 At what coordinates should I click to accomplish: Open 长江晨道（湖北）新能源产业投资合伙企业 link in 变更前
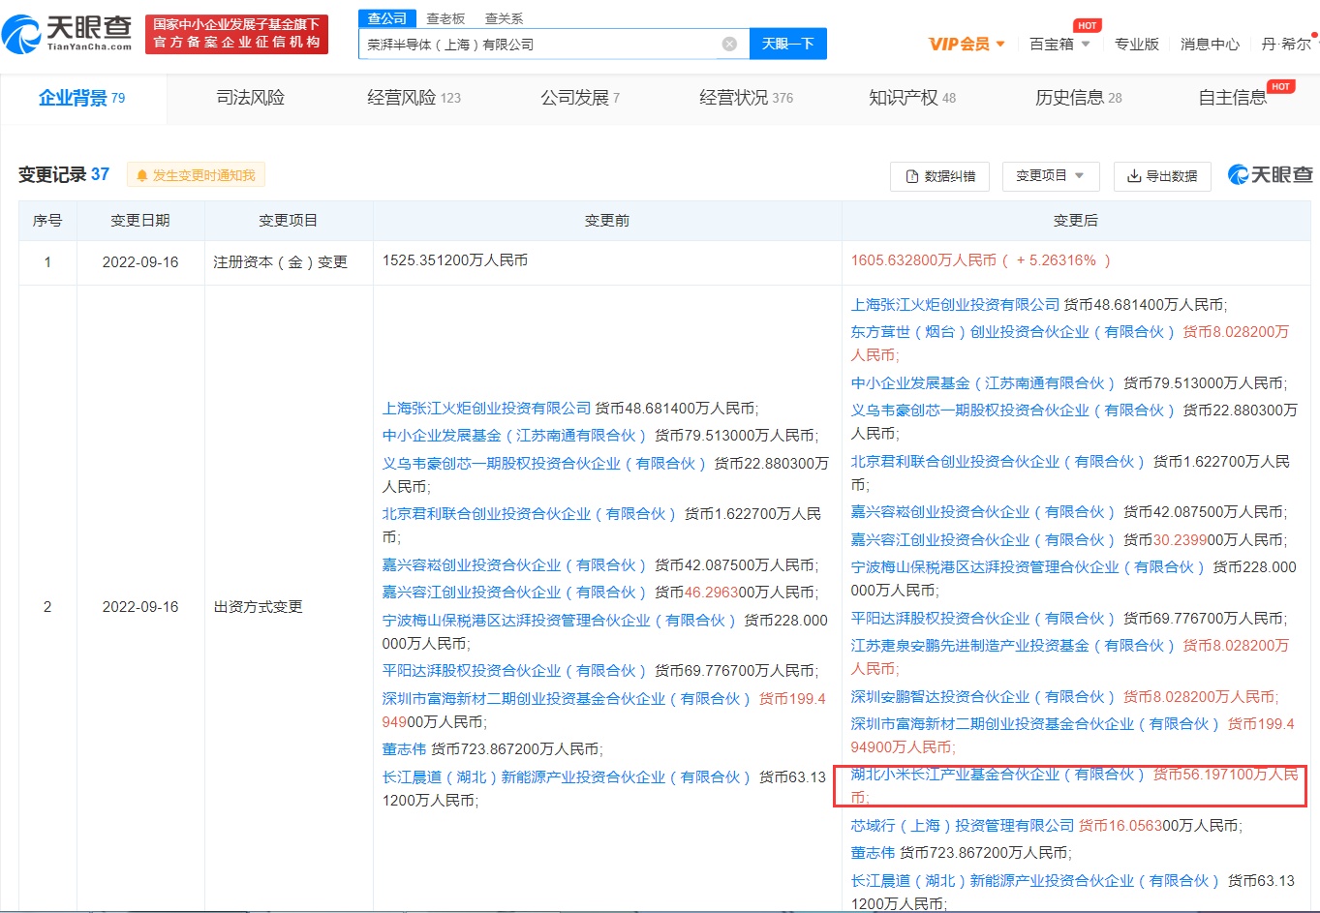[x=567, y=776]
